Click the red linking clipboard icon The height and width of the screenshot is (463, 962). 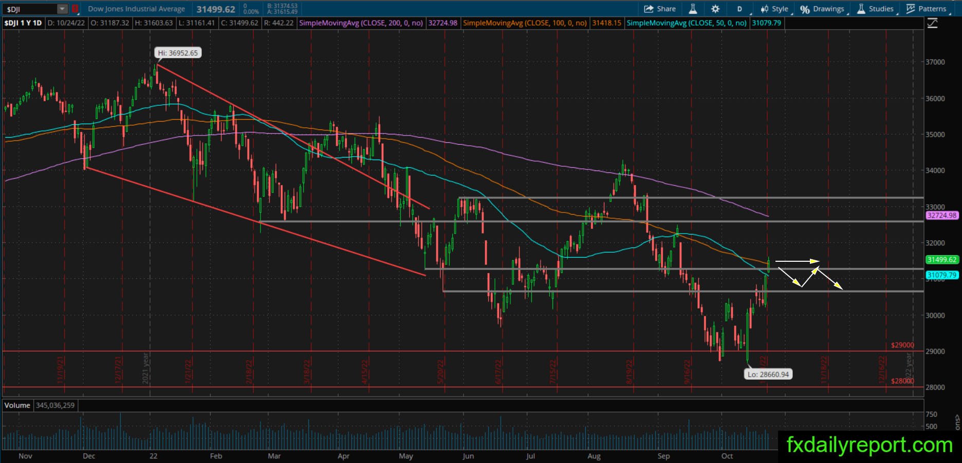pos(75,9)
